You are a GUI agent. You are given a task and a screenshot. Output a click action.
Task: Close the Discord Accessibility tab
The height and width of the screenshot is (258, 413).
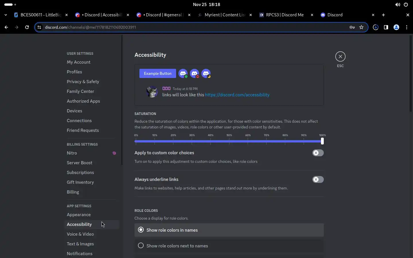click(128, 15)
